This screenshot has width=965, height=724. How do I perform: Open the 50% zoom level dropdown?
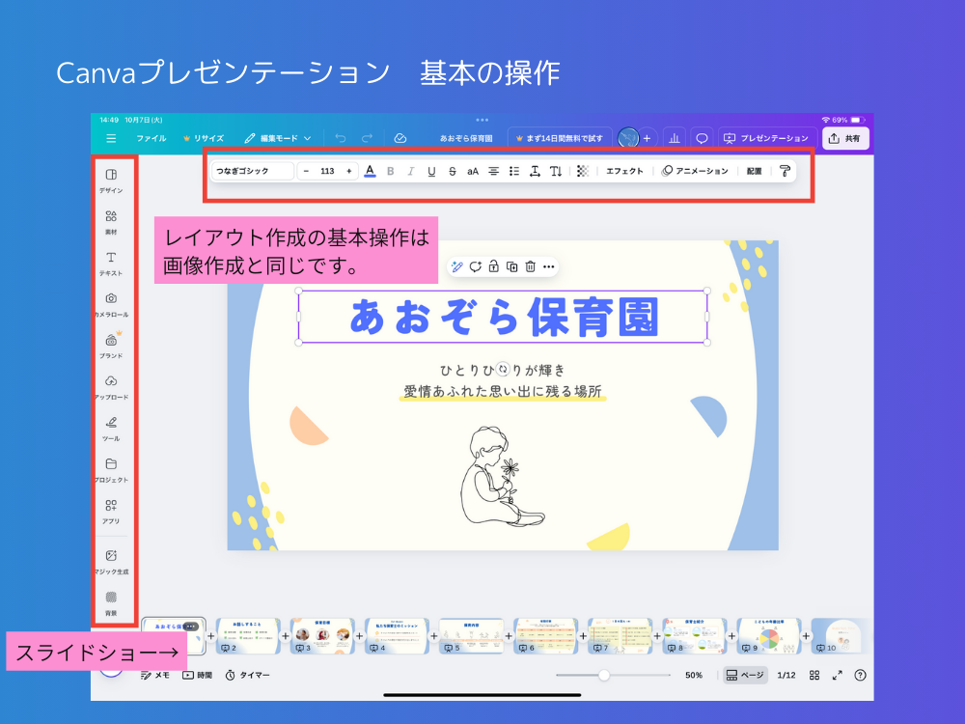(x=692, y=675)
